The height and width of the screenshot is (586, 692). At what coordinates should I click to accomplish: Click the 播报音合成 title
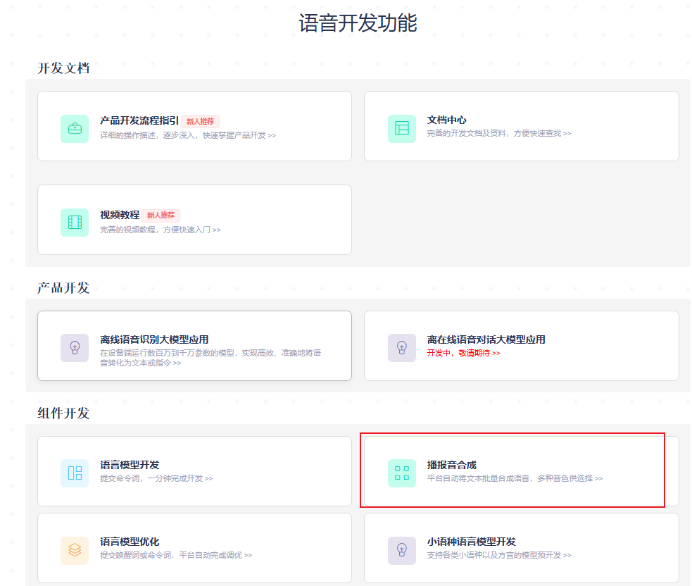pyautogui.click(x=451, y=465)
